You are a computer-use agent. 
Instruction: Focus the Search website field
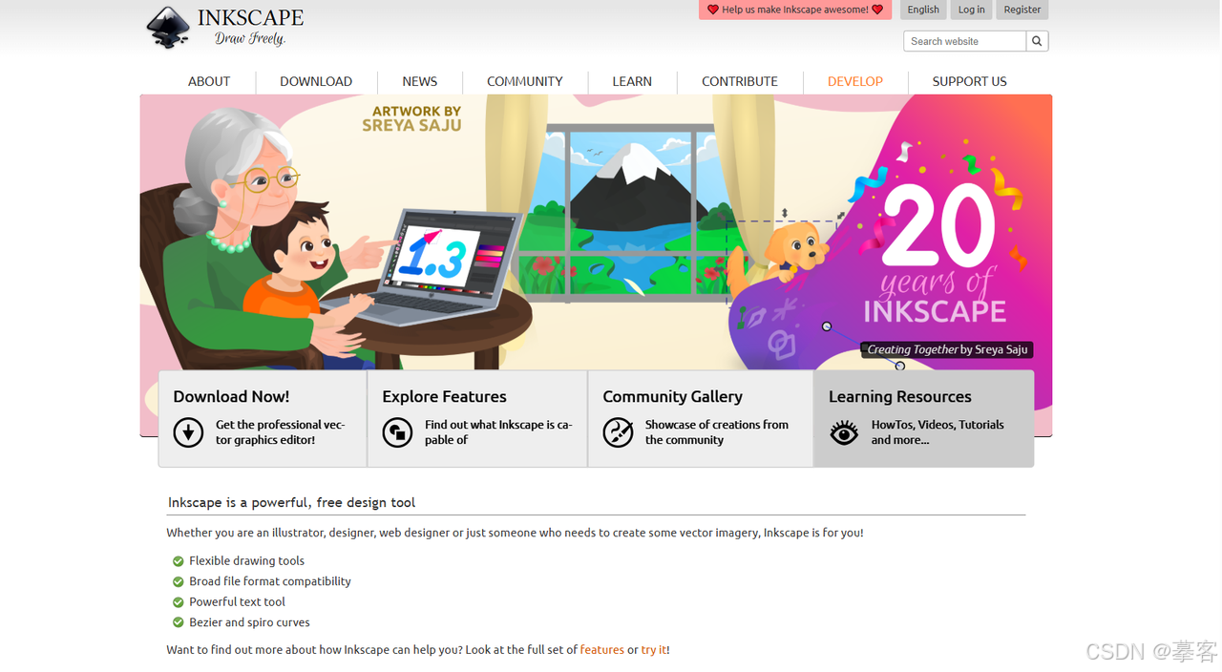pos(964,41)
